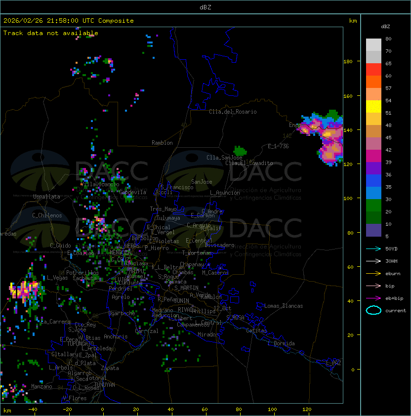Image resolution: width=411 pixels, height=416 pixels.
Task: Click the Uspallata town label on map
Action: [x=46, y=197]
